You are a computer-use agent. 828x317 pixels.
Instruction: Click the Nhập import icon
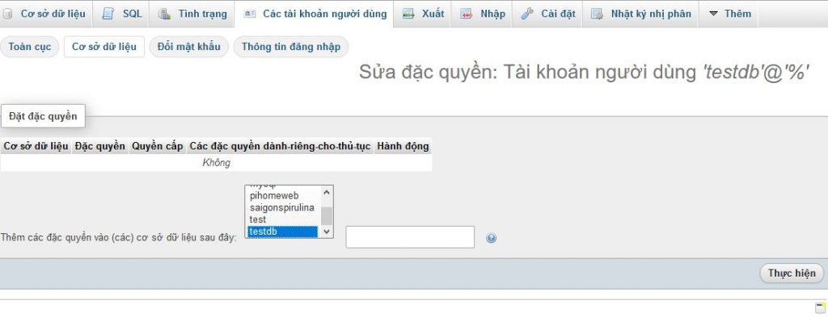466,15
